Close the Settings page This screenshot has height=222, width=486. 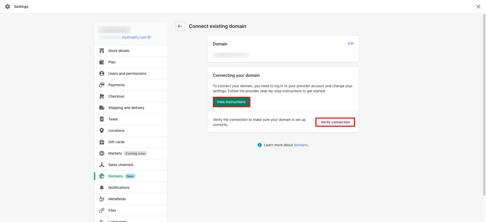(478, 6)
